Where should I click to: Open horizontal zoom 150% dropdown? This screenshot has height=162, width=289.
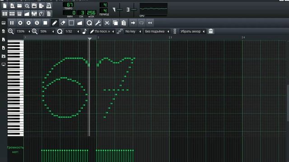[23, 31]
